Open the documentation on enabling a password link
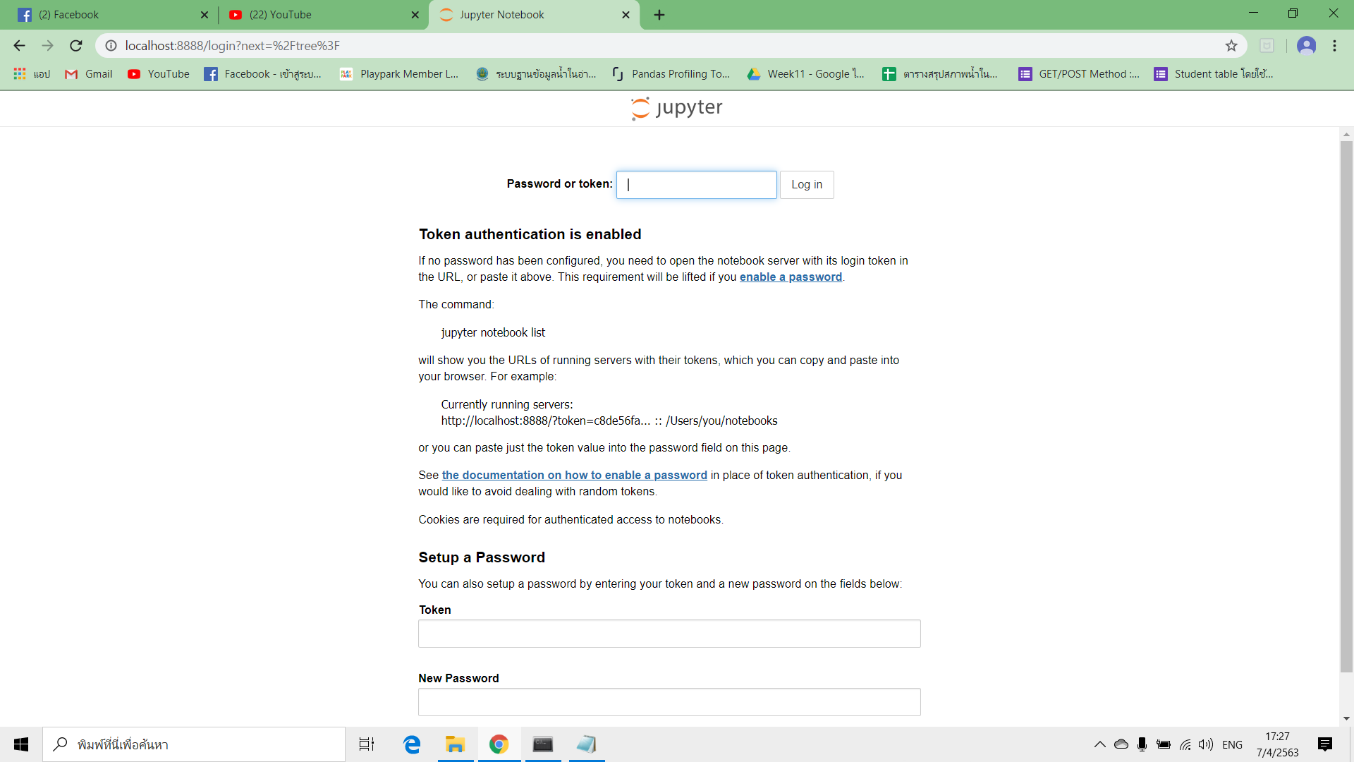 pos(574,476)
